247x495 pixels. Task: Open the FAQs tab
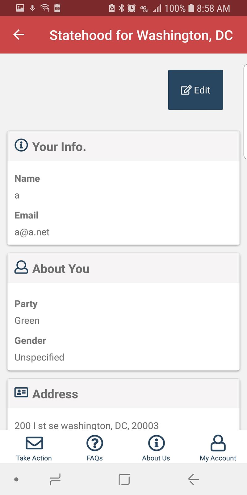point(94,448)
